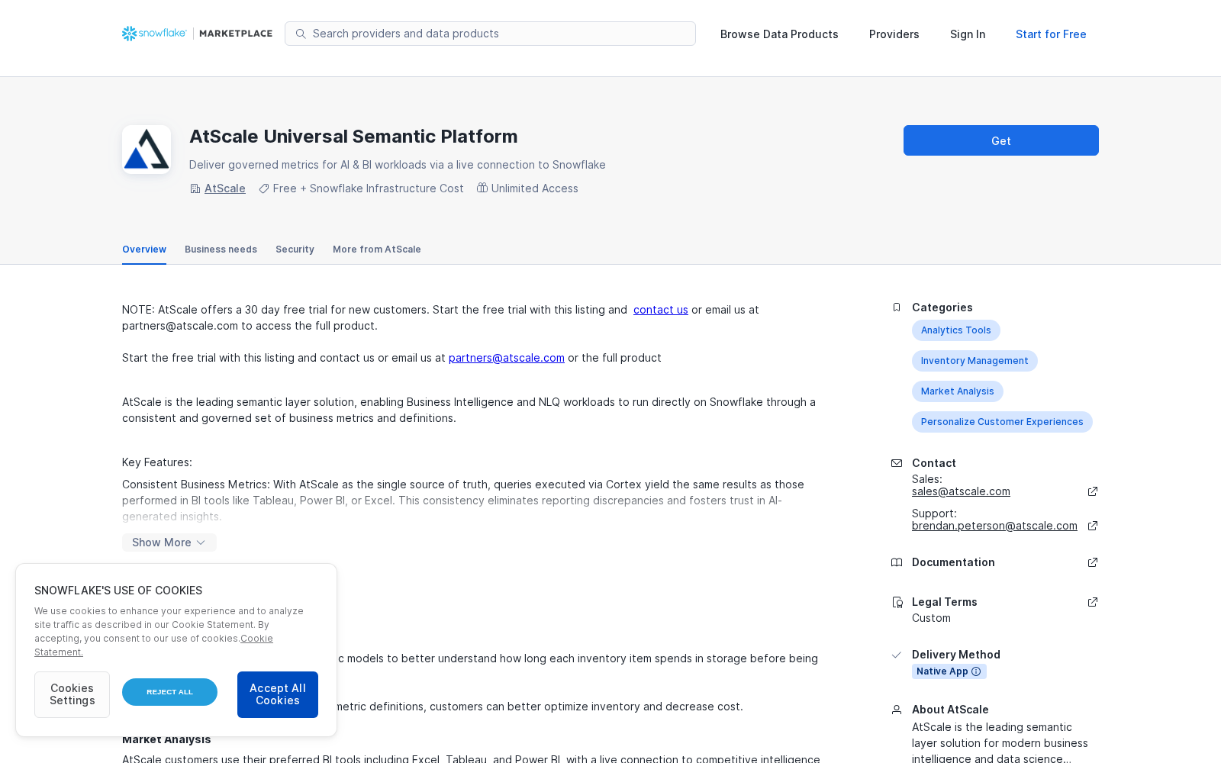Select the Market Analysis category chip

pos(958,391)
